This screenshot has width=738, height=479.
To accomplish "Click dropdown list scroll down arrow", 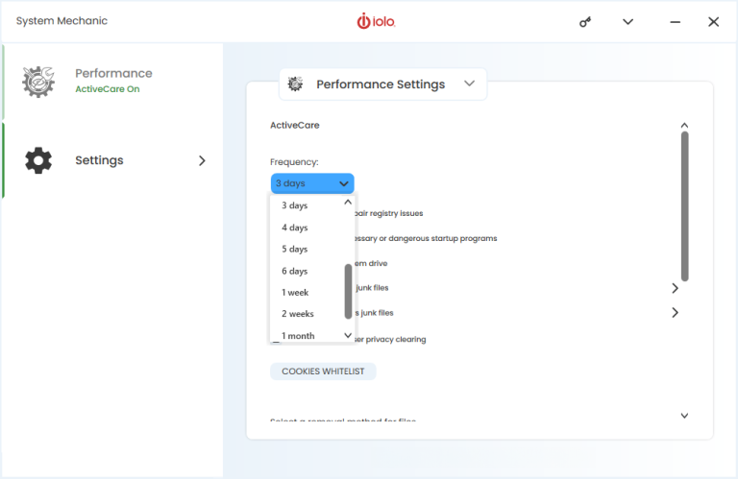I will tap(348, 335).
